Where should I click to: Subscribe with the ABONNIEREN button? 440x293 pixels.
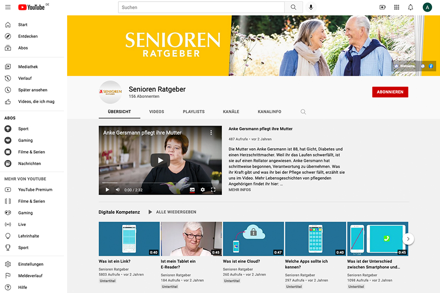[390, 92]
